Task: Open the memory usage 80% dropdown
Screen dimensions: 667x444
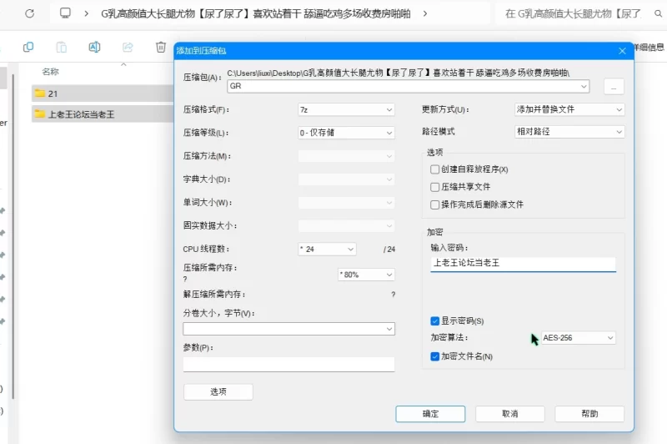Action: pos(366,275)
